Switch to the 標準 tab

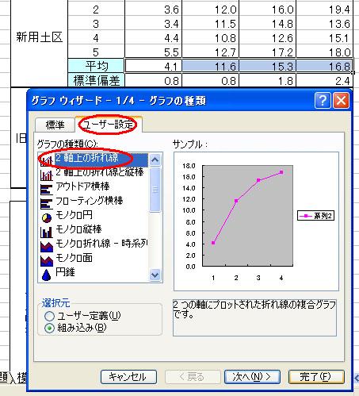(55, 125)
